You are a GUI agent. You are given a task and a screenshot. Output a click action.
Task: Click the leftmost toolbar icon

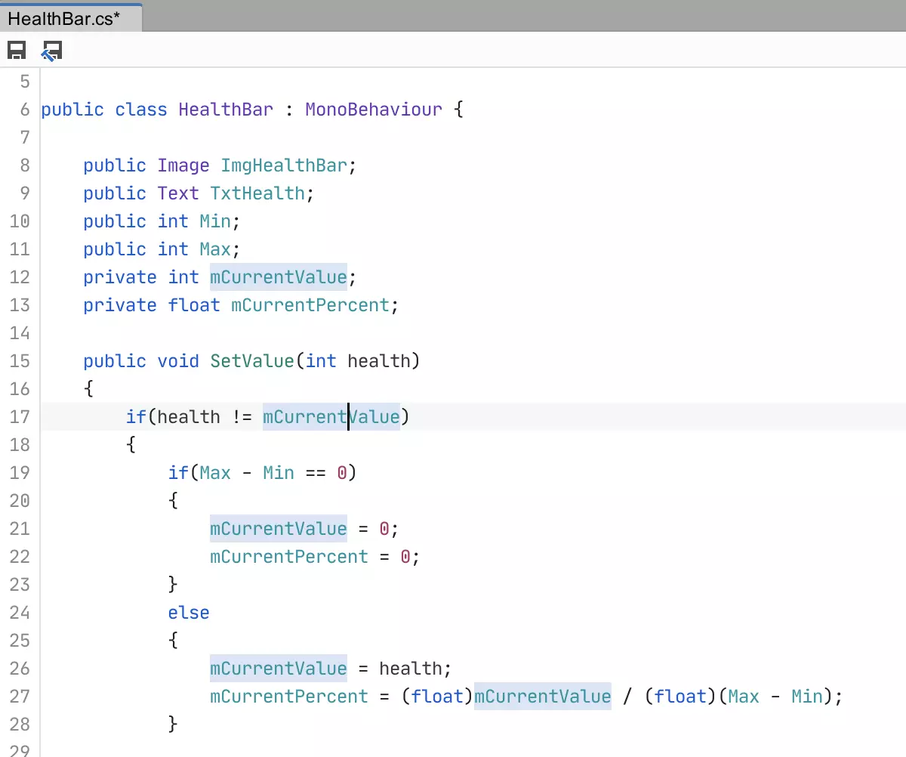tap(16, 51)
